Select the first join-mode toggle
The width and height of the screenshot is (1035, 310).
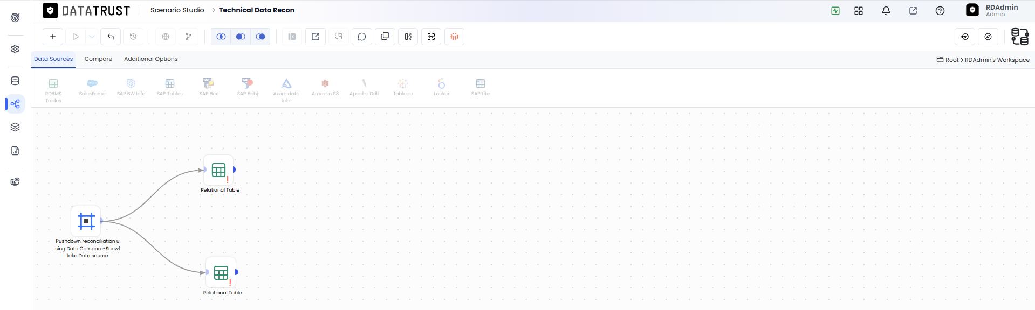click(221, 37)
